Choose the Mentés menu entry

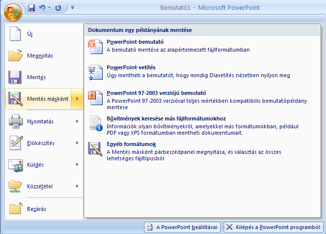pos(44,77)
